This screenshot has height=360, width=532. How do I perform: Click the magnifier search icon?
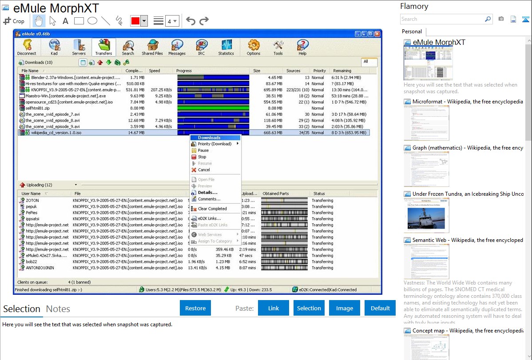[488, 19]
